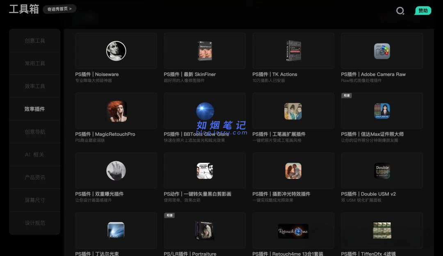Open the PS/LR插件 | Portraiture title
Image resolution: width=443 pixels, height=256 pixels.
point(190,254)
